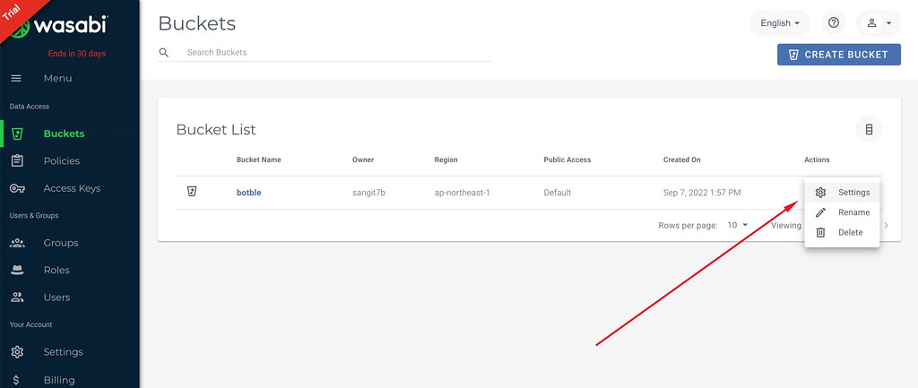Click the CREATE BUCKET button

839,55
